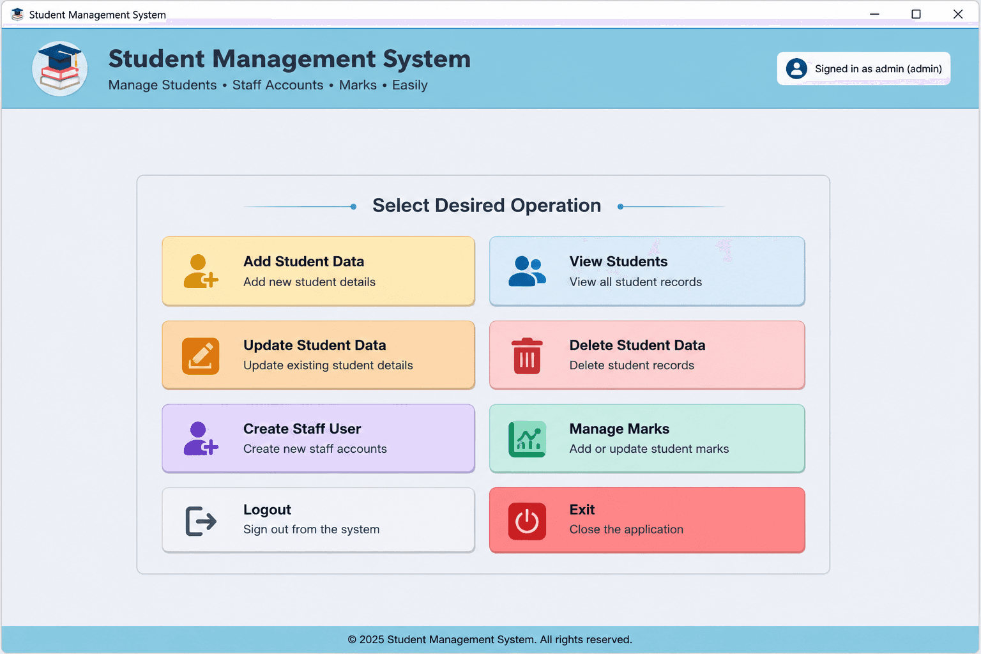The height and width of the screenshot is (654, 981).
Task: Click the Delete Student trash can icon
Action: pos(527,356)
